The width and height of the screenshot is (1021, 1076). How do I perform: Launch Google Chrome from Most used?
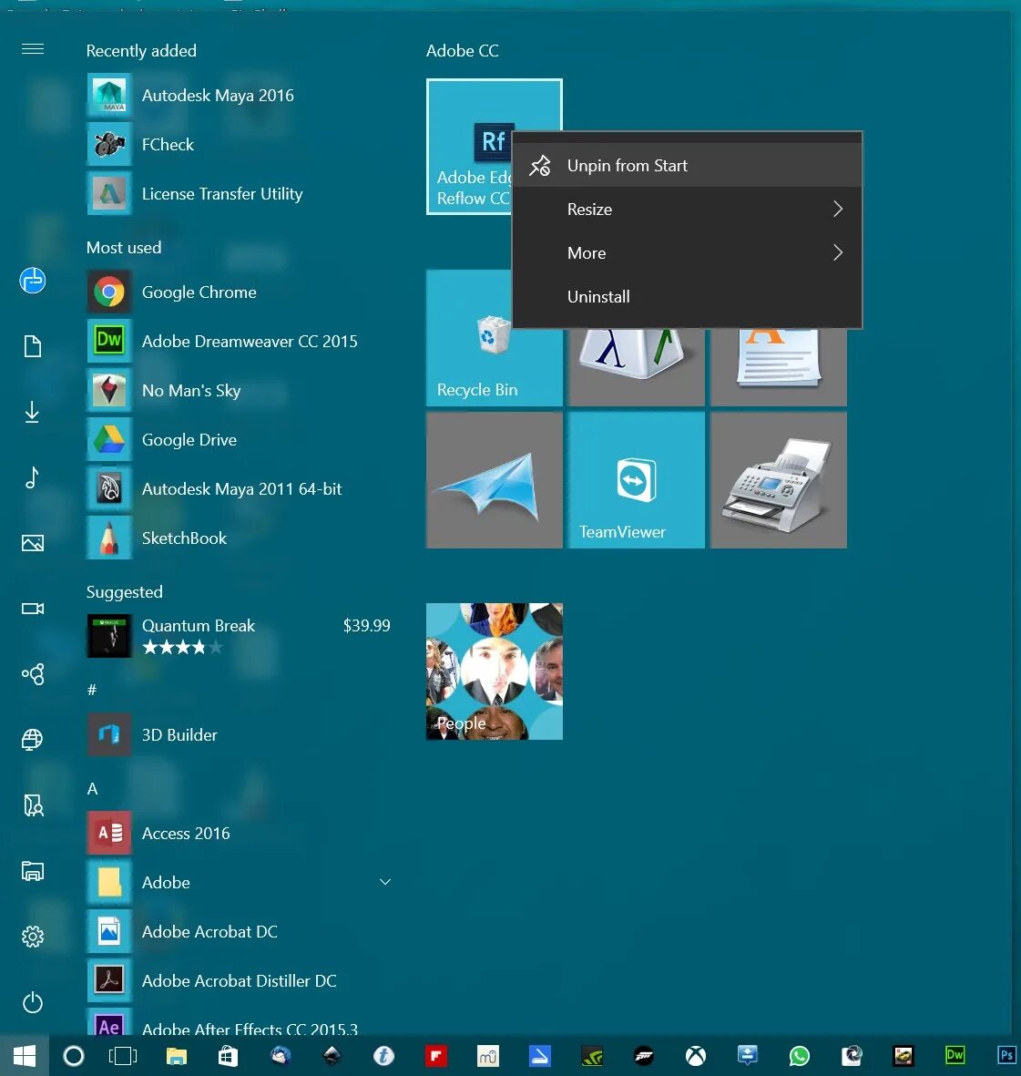pos(238,292)
